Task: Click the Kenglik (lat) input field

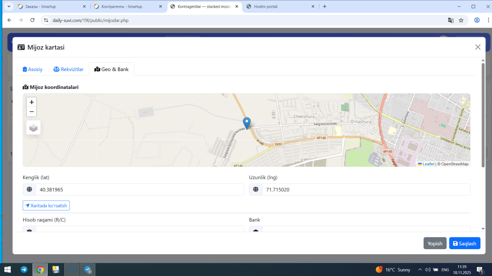Action: 140,189
